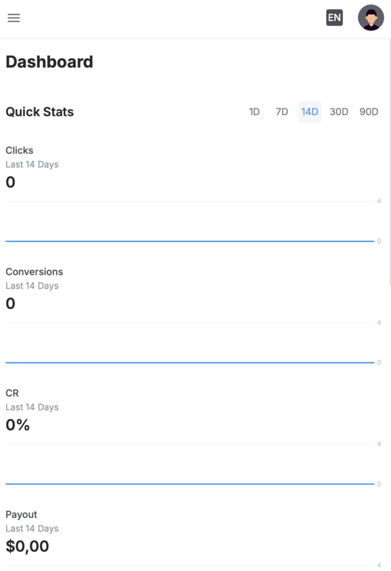Open the hamburger navigation menu

click(14, 18)
